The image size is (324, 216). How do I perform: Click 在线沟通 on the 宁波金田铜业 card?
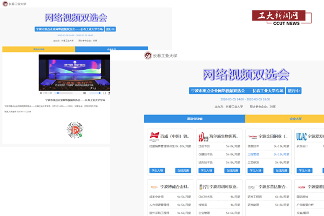pos(281,170)
